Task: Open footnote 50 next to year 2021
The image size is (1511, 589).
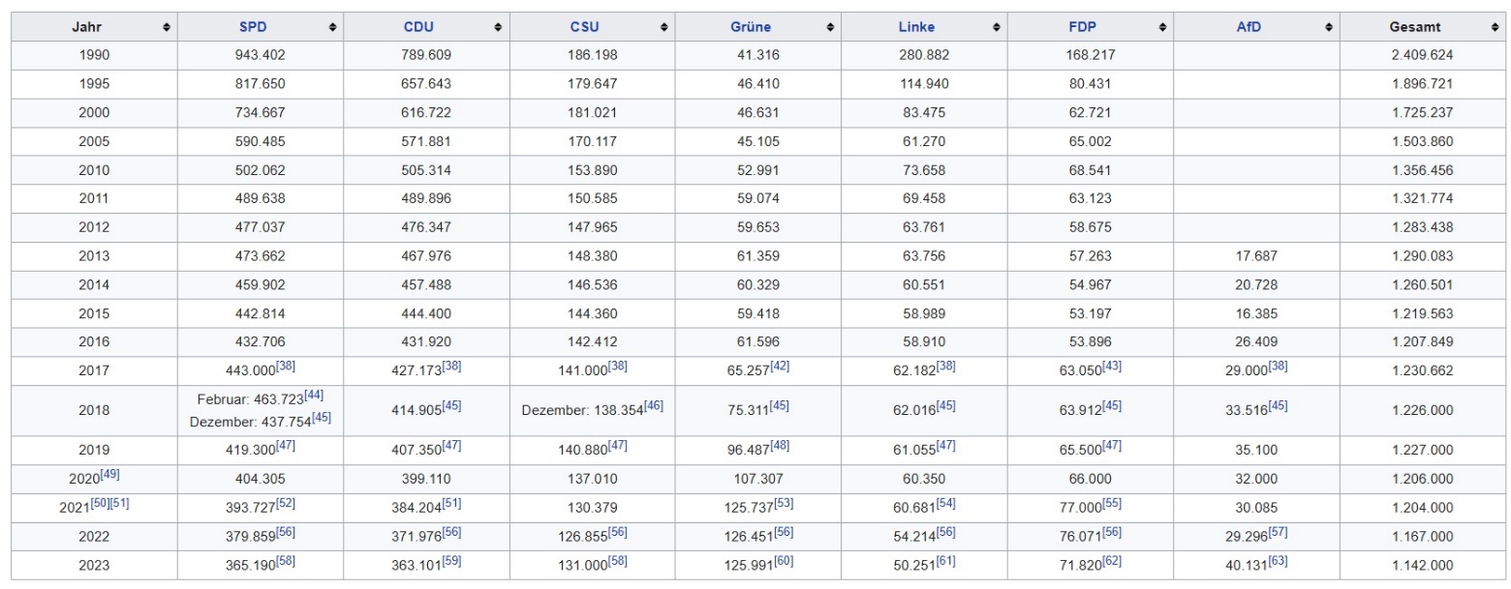Action: [100, 504]
